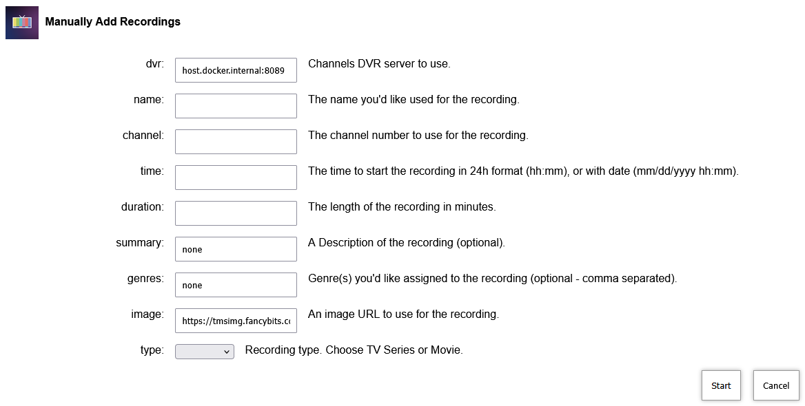Focus the dvr server address field

pyautogui.click(x=236, y=70)
